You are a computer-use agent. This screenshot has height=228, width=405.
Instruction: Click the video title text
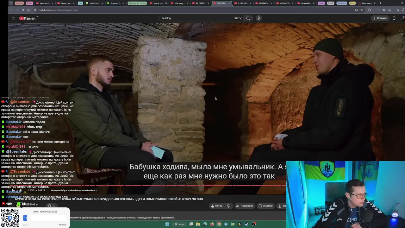109,199
